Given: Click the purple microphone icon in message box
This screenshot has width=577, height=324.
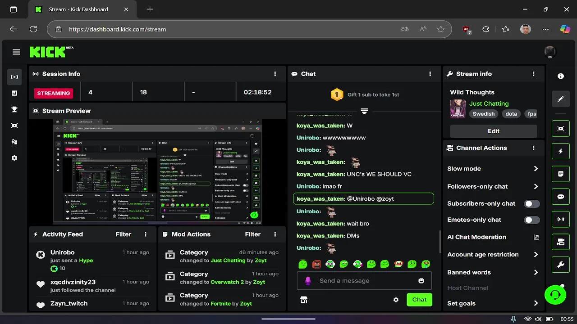Looking at the screenshot, I should [308, 281].
